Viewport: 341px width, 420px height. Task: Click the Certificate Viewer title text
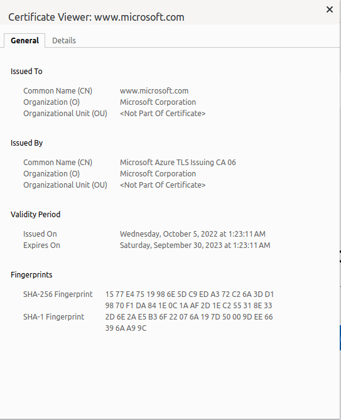(x=96, y=17)
